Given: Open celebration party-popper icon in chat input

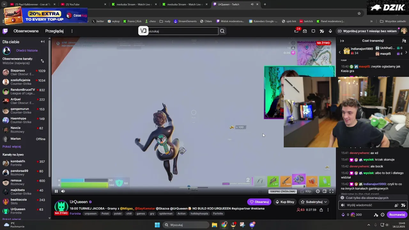Looking at the screenshot, I should pyautogui.click(x=397, y=205).
